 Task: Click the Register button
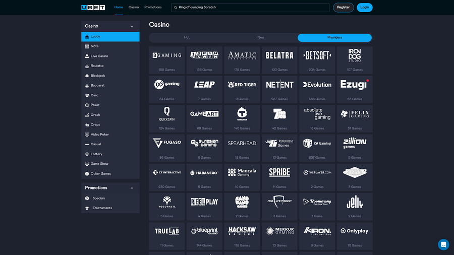coord(344,8)
